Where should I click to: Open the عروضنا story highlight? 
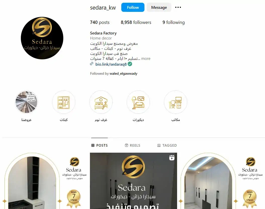point(26,102)
